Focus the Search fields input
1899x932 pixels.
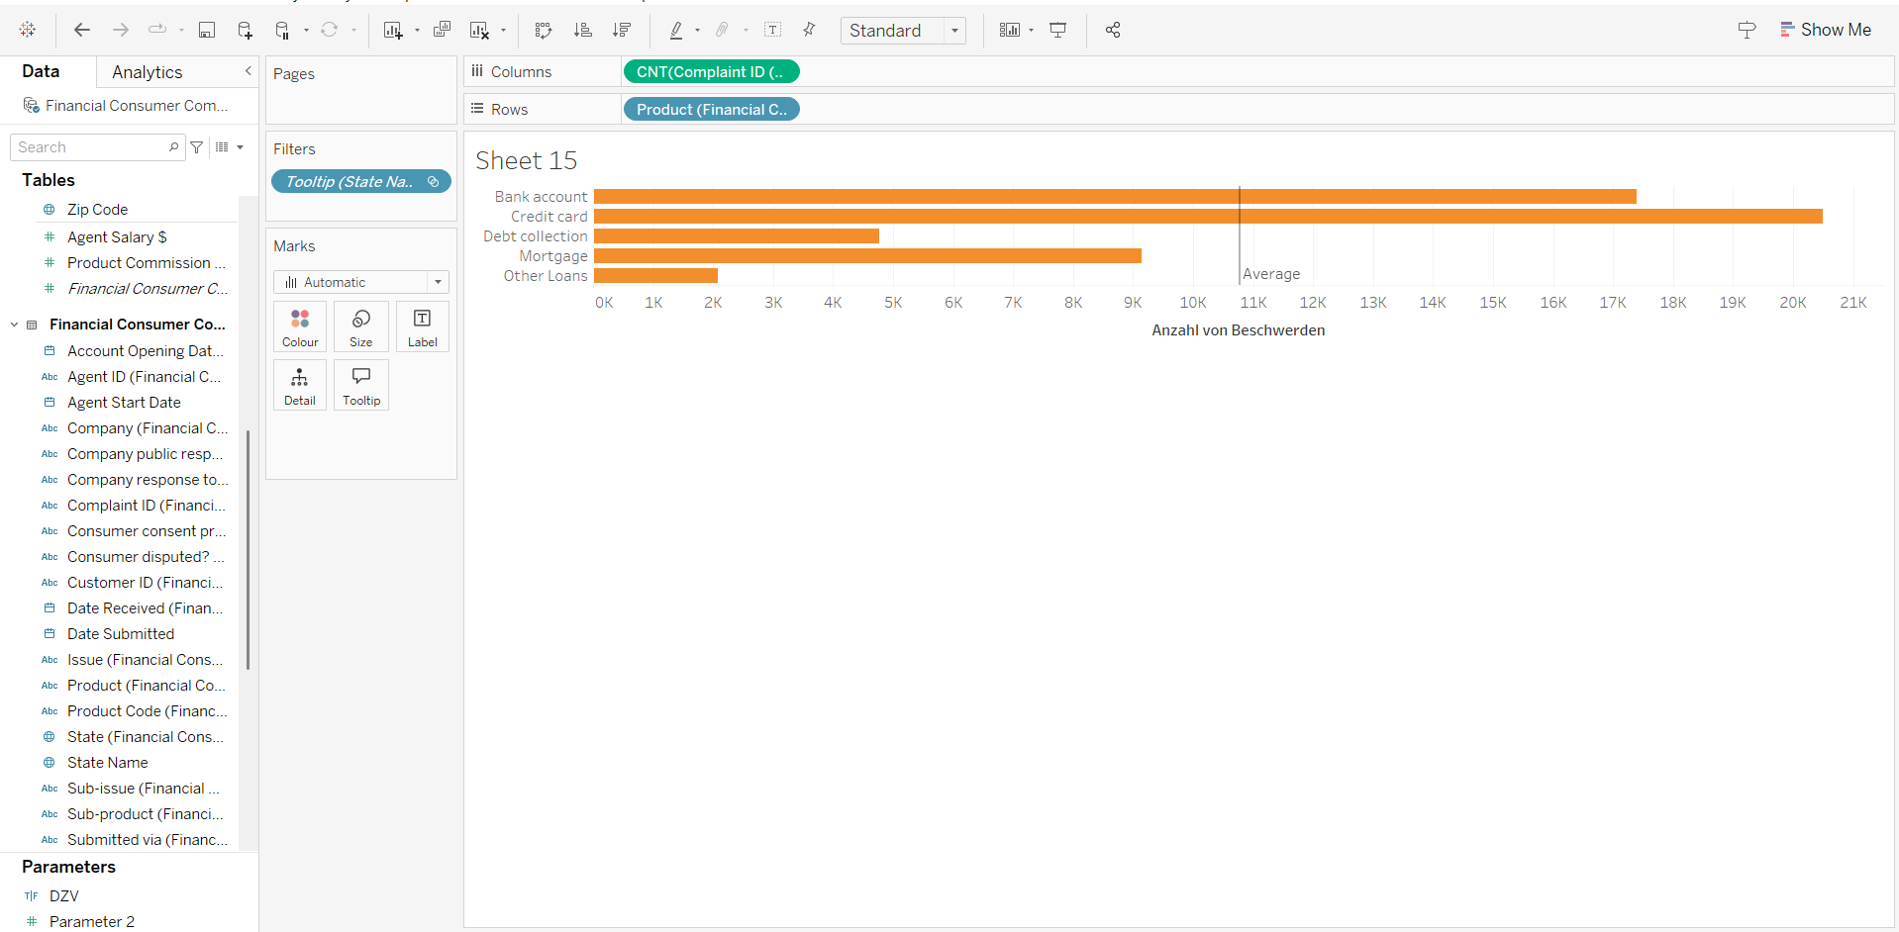point(97,147)
